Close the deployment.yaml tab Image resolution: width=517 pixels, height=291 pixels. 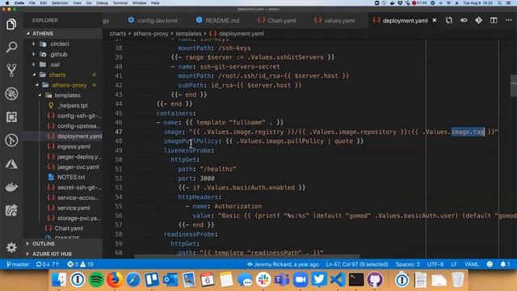435,20
